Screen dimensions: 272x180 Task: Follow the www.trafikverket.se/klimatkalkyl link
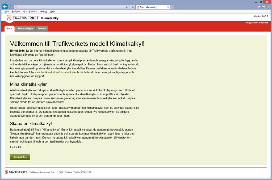tap(54, 72)
